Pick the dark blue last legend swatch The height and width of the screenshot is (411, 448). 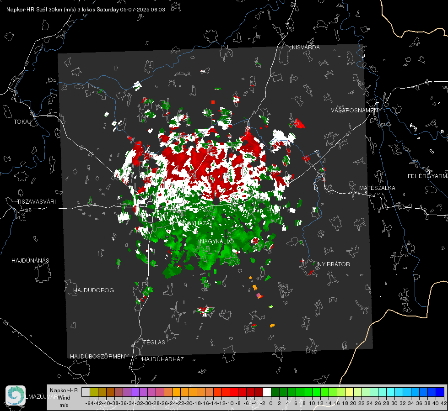coord(440,392)
